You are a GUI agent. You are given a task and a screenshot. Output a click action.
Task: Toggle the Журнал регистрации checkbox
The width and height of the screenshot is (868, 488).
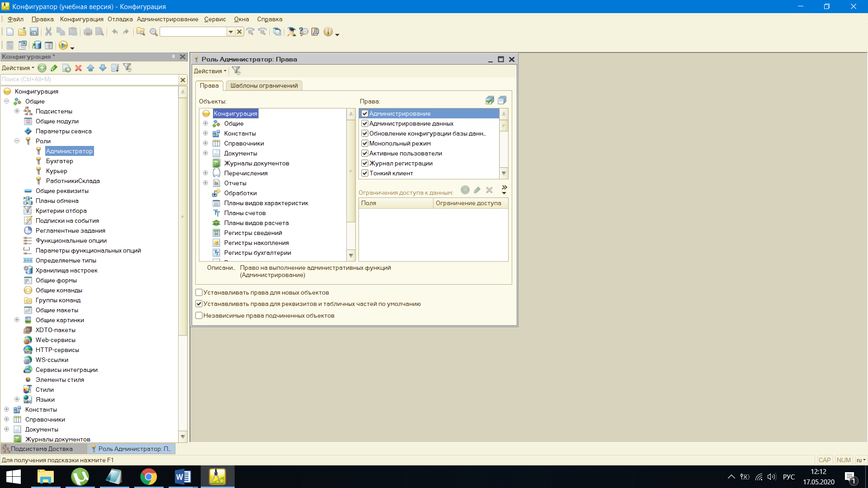click(365, 163)
